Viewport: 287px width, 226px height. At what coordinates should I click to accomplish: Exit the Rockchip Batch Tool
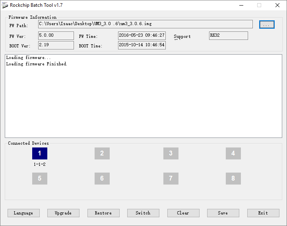tap(263, 213)
